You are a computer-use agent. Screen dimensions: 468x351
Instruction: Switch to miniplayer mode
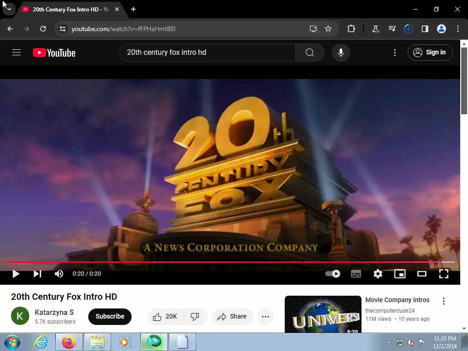[x=399, y=274]
